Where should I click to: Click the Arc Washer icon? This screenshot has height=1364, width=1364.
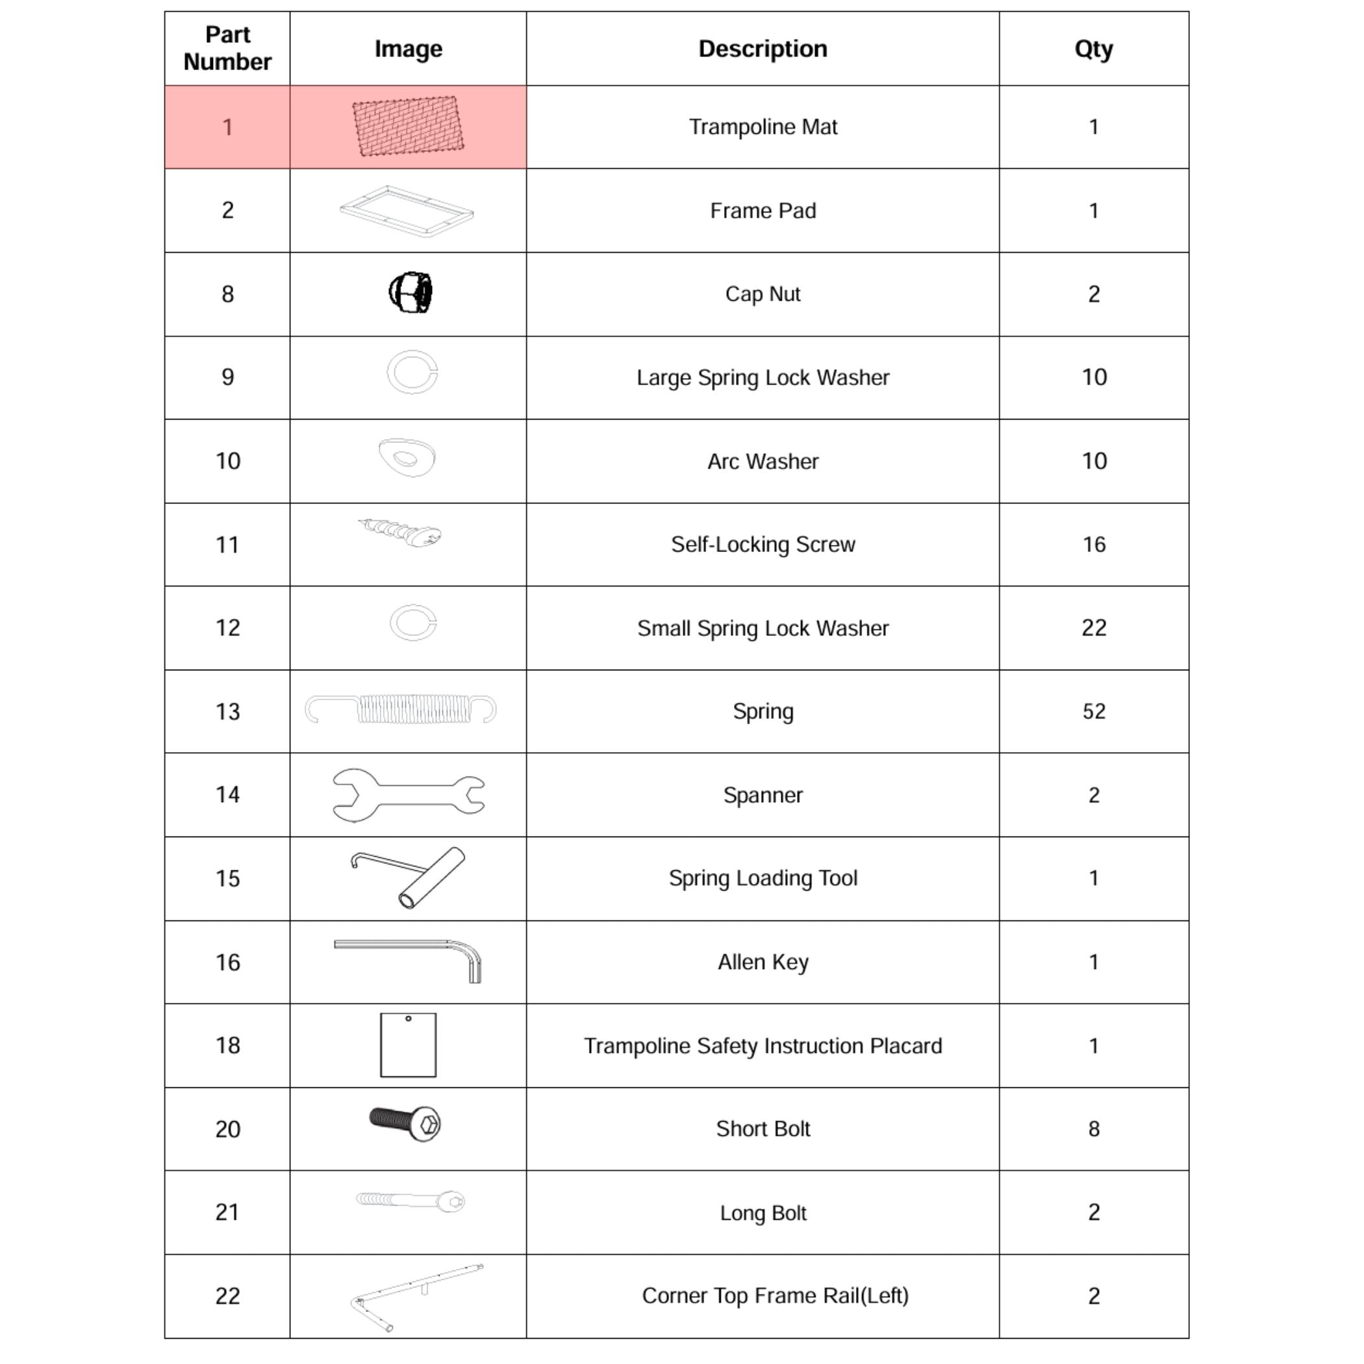coord(407,457)
